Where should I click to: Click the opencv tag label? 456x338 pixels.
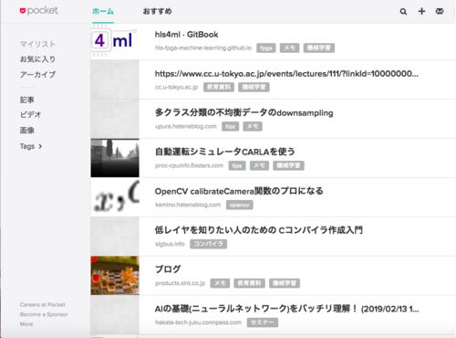pos(239,205)
